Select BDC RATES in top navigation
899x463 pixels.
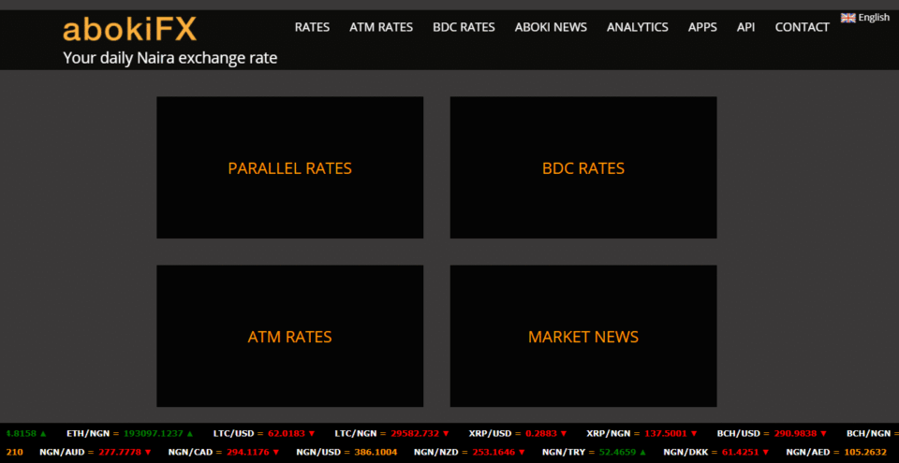[464, 27]
